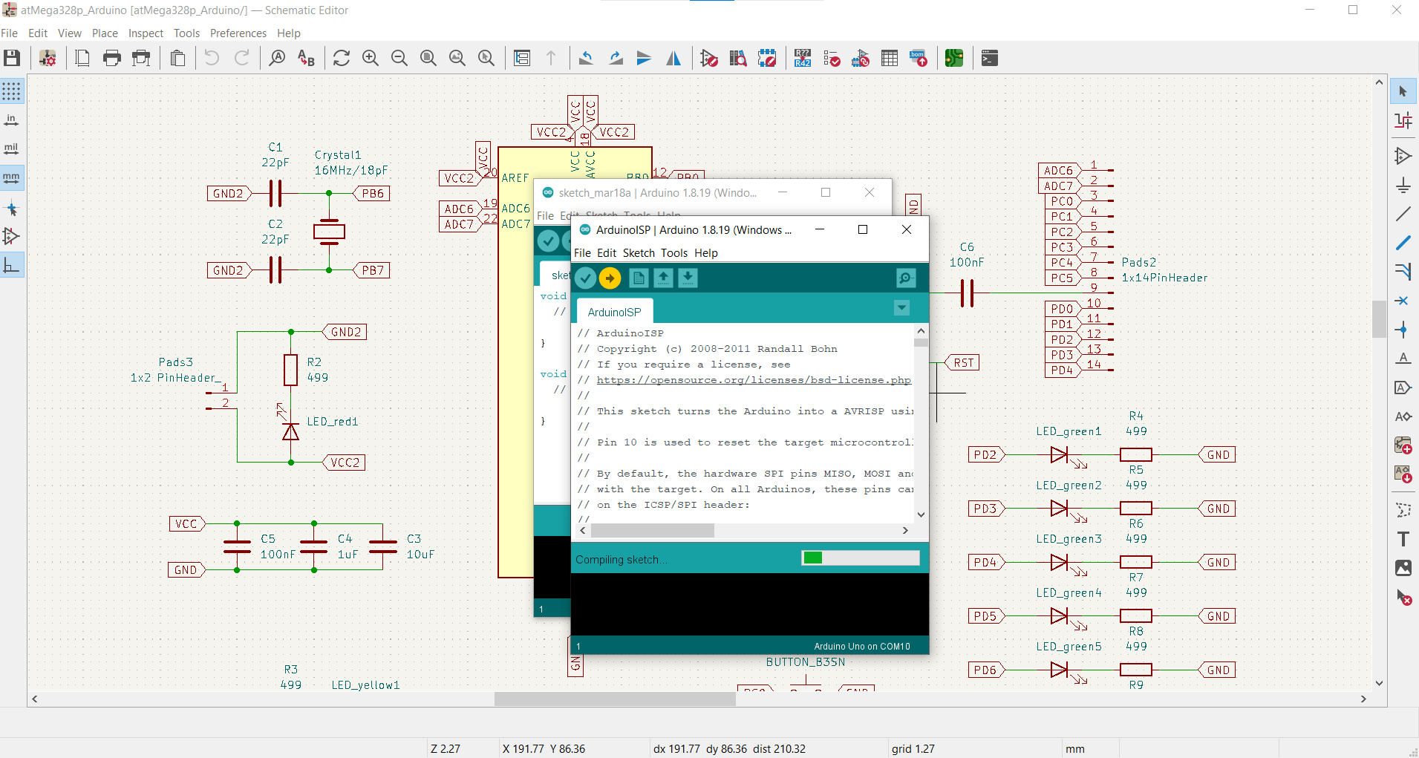The image size is (1419, 758).
Task: Generate bill of materials
Action: click(919, 58)
